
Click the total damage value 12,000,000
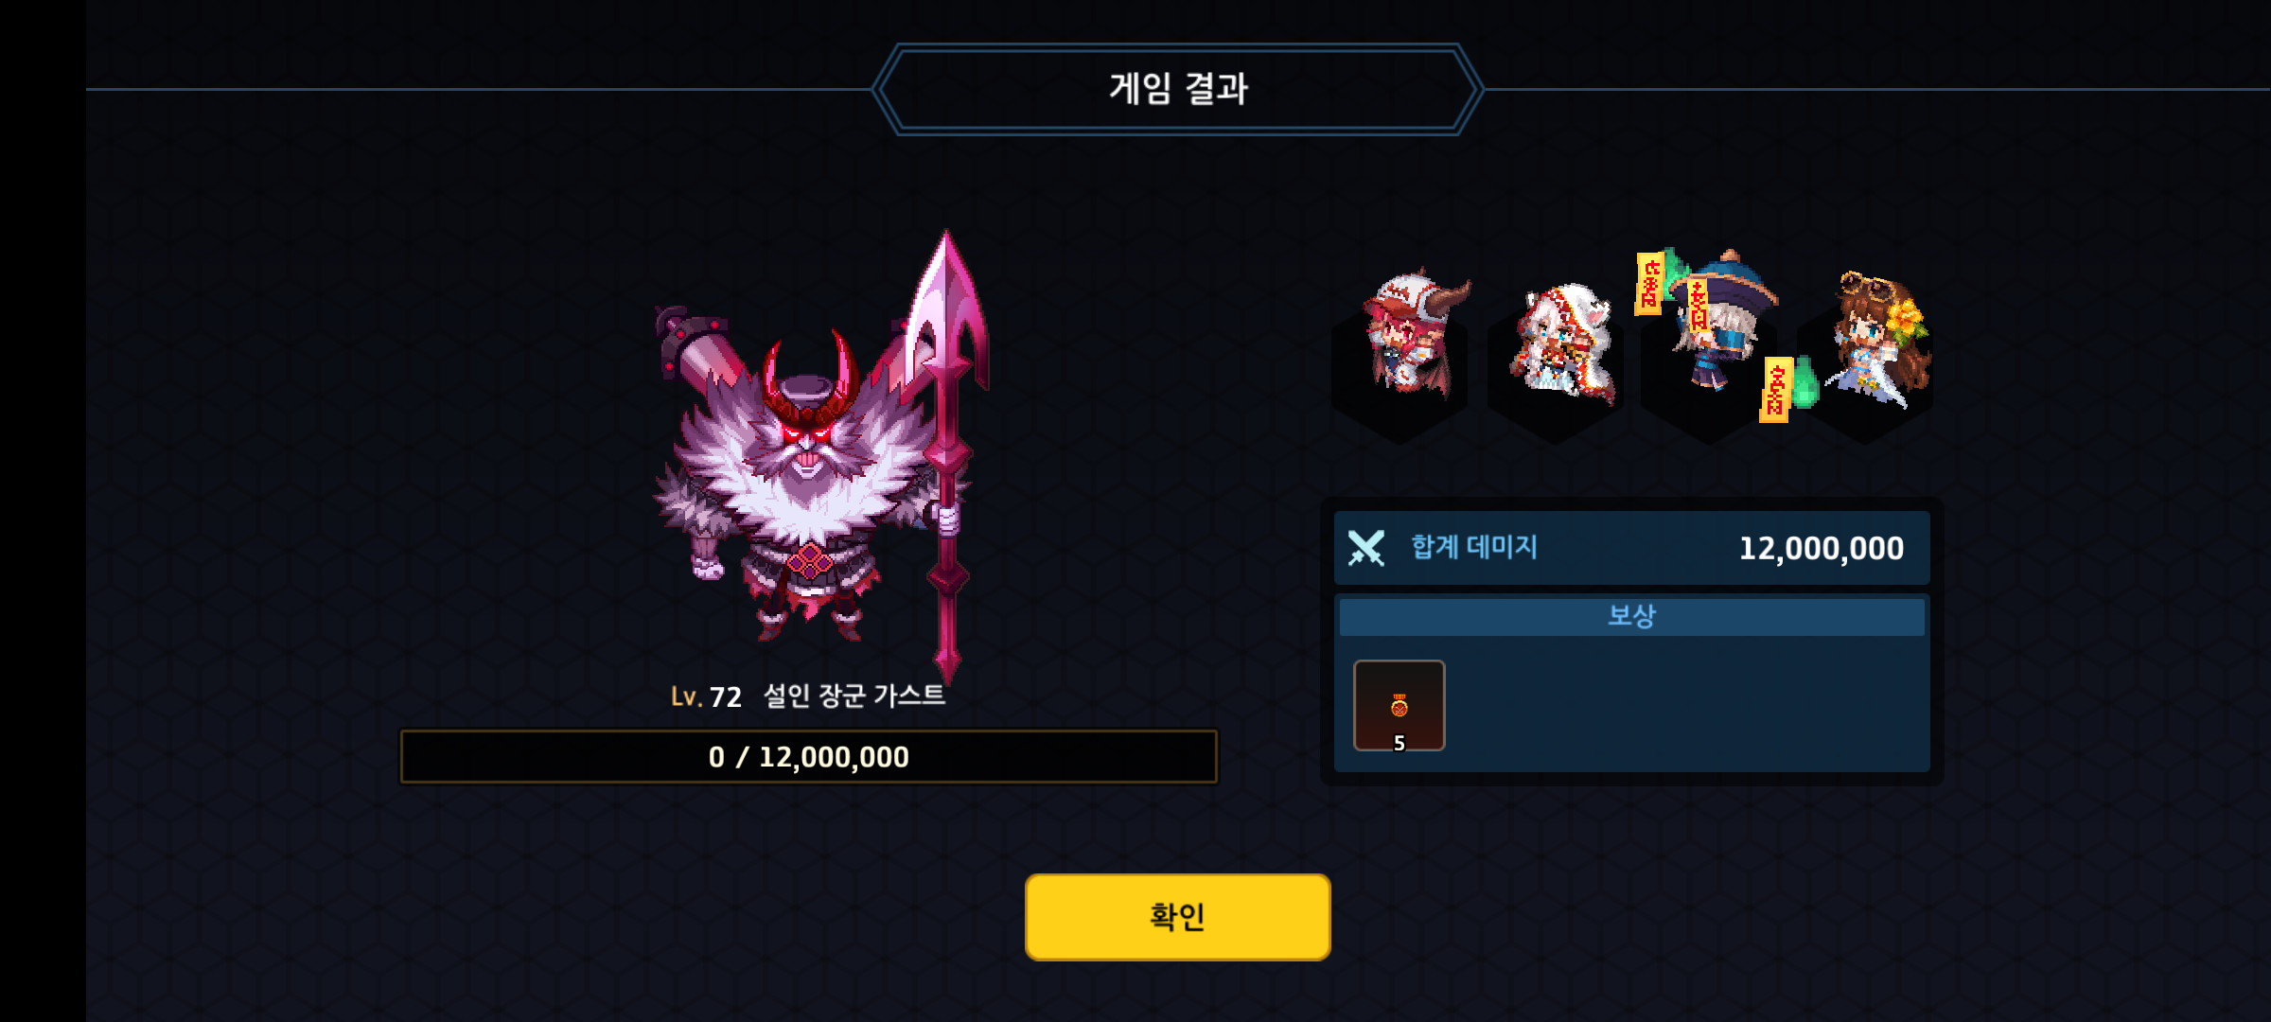pyautogui.click(x=1821, y=548)
